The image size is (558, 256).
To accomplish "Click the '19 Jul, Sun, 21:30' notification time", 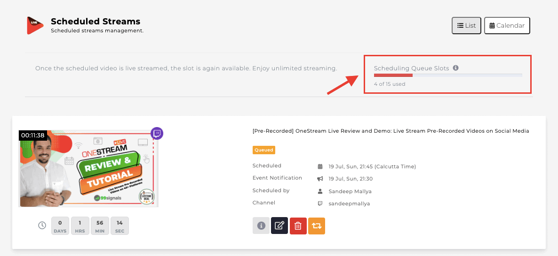I will (351, 179).
